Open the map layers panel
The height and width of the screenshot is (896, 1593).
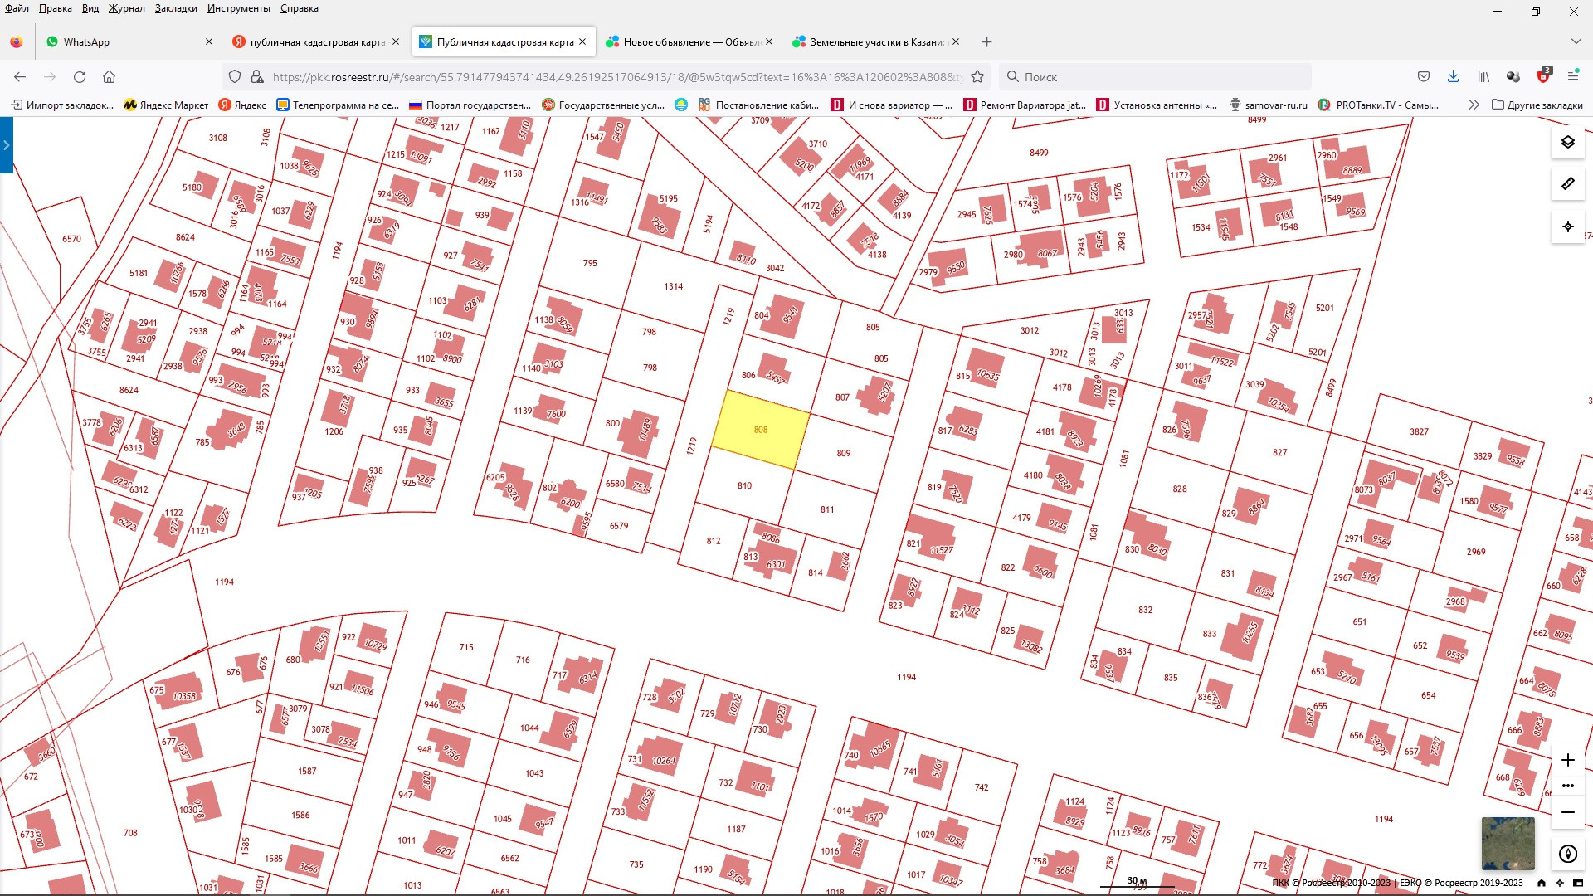tap(1567, 142)
